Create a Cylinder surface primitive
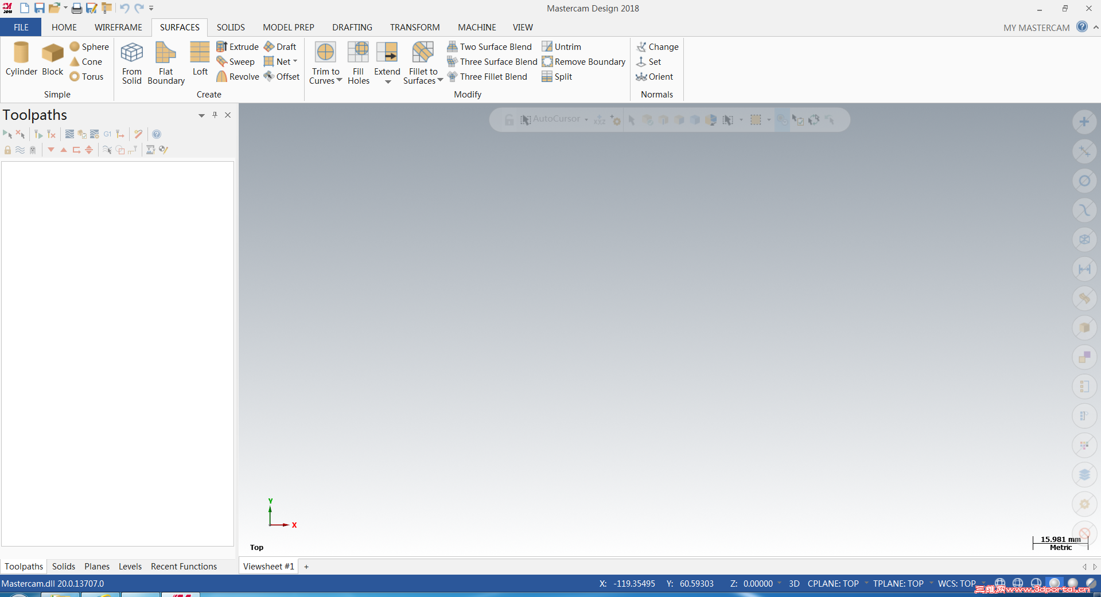The width and height of the screenshot is (1101, 597). [x=21, y=59]
